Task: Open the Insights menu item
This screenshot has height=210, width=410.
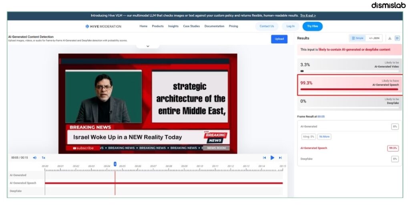Action: (x=173, y=26)
